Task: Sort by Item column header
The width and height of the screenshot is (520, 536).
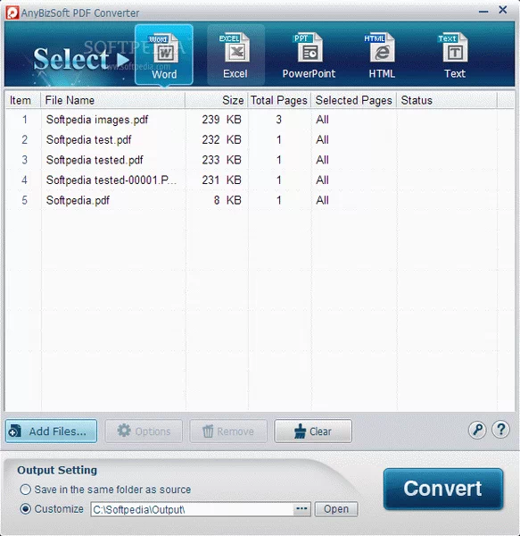Action: click(x=23, y=100)
